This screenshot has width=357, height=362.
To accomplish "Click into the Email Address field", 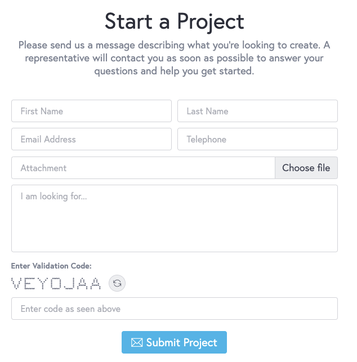I will pos(91,139).
